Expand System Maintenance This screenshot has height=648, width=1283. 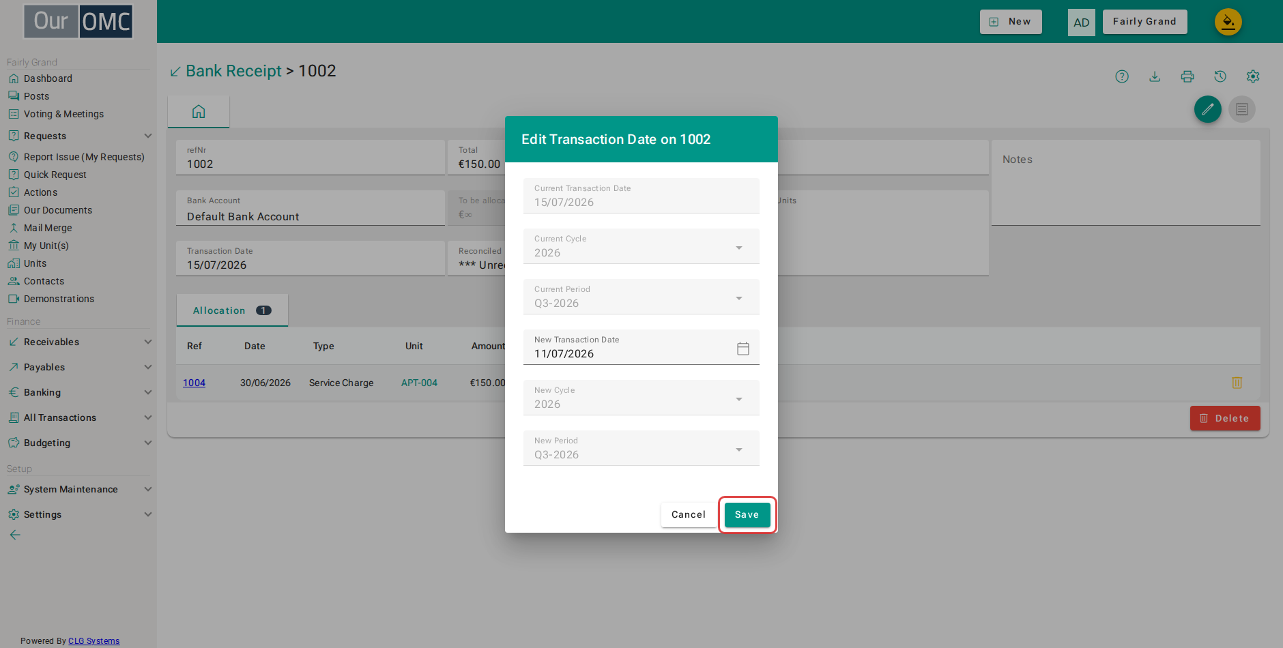pyautogui.click(x=78, y=489)
